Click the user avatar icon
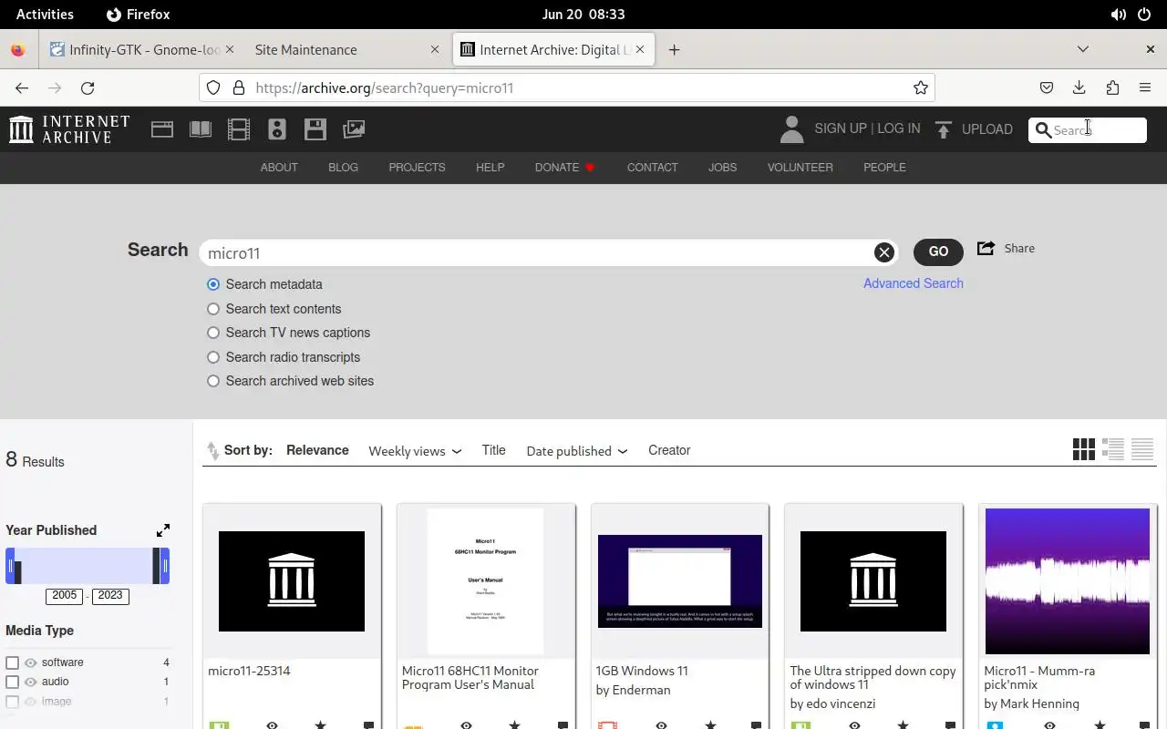Screen dimensions: 1167x729 [x=791, y=129]
